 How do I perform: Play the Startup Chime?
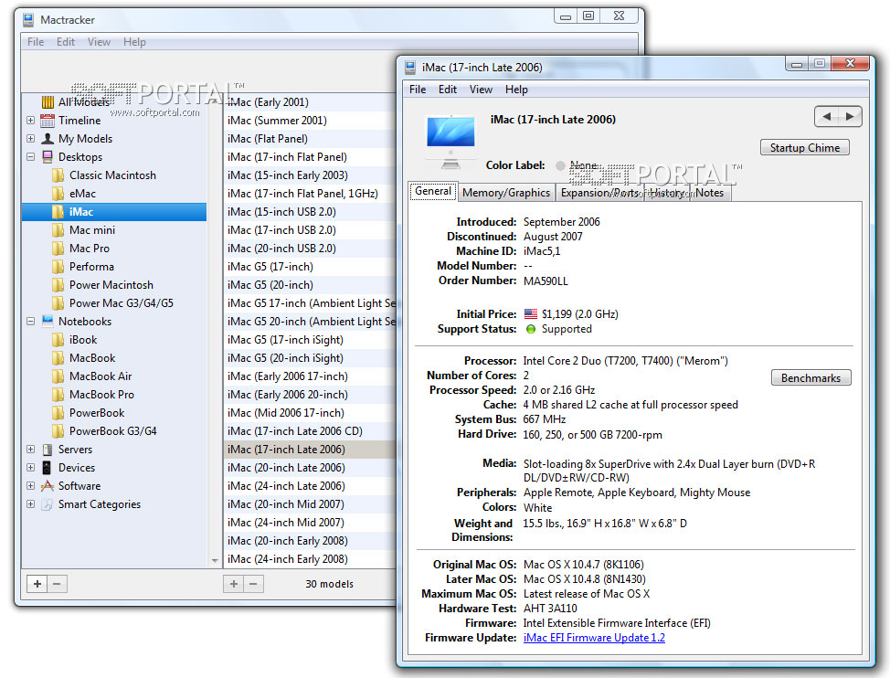(804, 147)
